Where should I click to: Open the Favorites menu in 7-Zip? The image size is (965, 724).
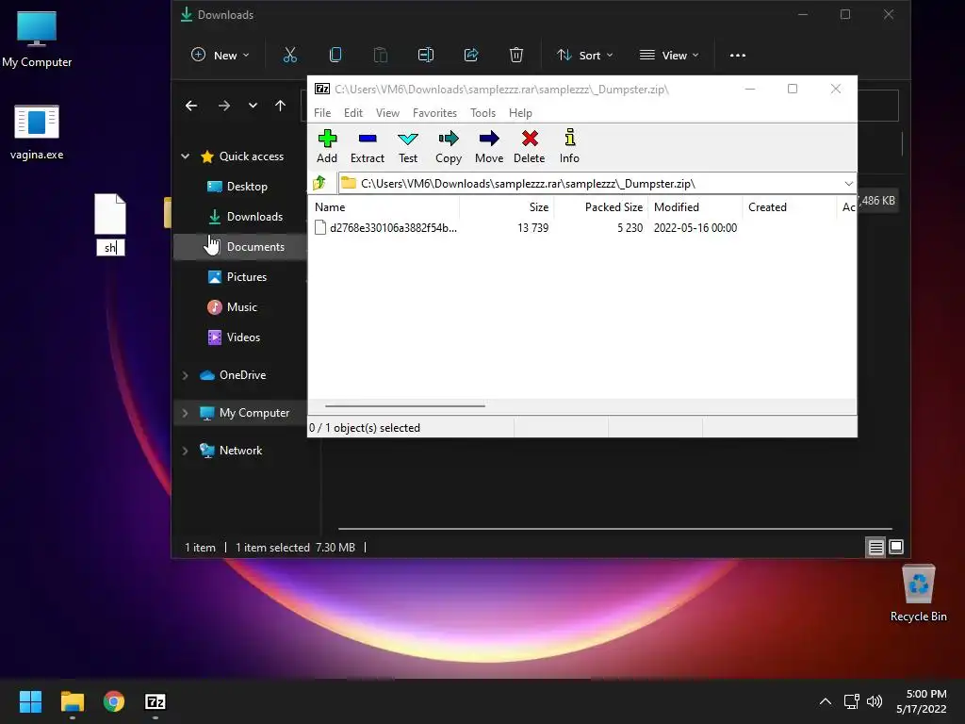pos(434,113)
